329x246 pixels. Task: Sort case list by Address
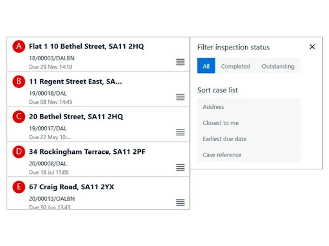click(x=248, y=107)
